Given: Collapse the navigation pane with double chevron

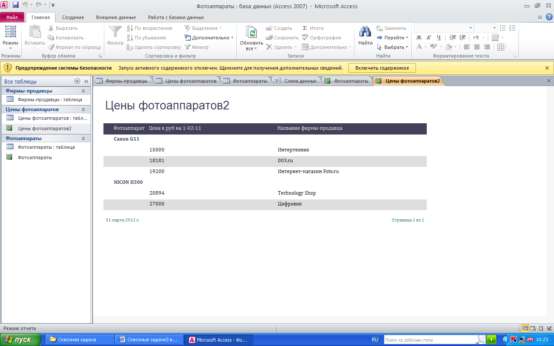Looking at the screenshot, I should coord(86,81).
